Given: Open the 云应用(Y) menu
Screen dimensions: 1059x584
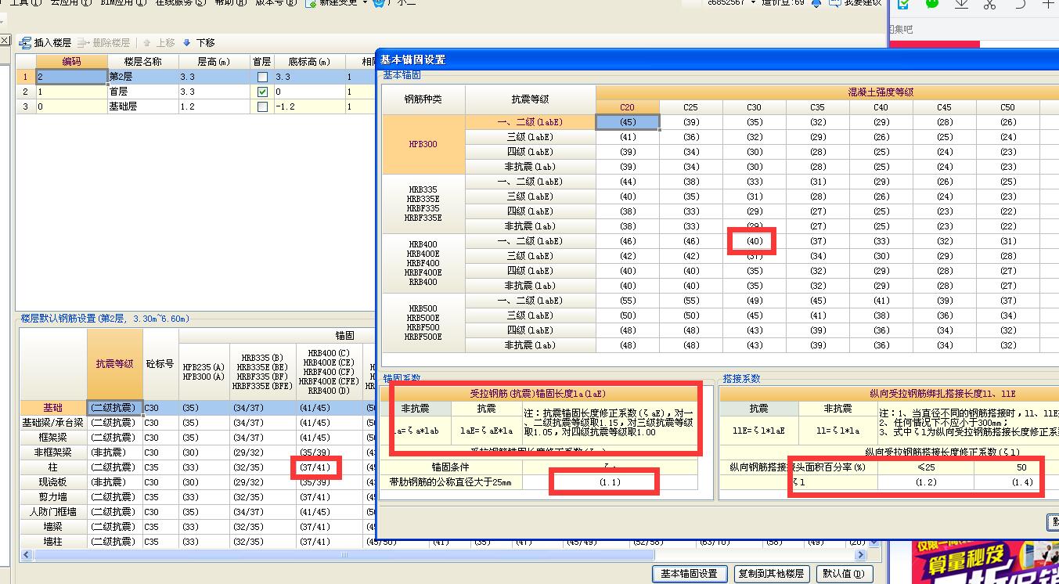Looking at the screenshot, I should click(71, 3).
